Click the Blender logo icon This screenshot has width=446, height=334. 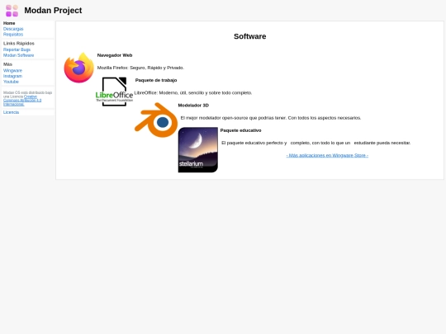click(x=156, y=120)
